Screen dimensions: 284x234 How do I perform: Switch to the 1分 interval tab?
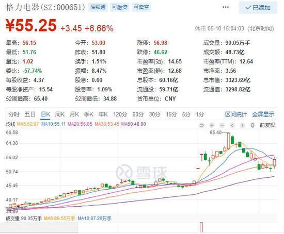point(200,114)
